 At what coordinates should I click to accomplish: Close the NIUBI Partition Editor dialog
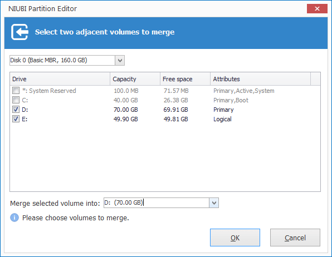tap(317, 9)
